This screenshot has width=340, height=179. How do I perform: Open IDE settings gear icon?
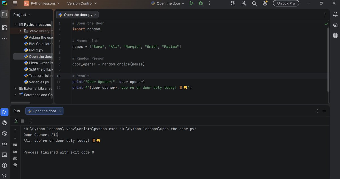(x=265, y=3)
